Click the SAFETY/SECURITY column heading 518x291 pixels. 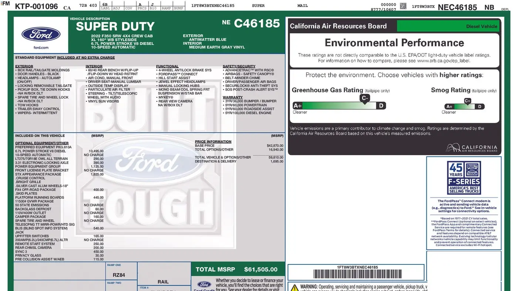click(239, 66)
